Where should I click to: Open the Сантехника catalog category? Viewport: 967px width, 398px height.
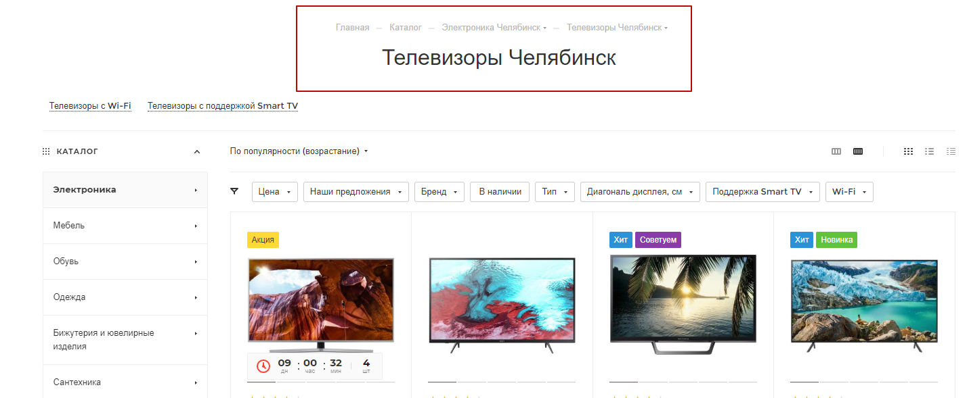pos(125,382)
